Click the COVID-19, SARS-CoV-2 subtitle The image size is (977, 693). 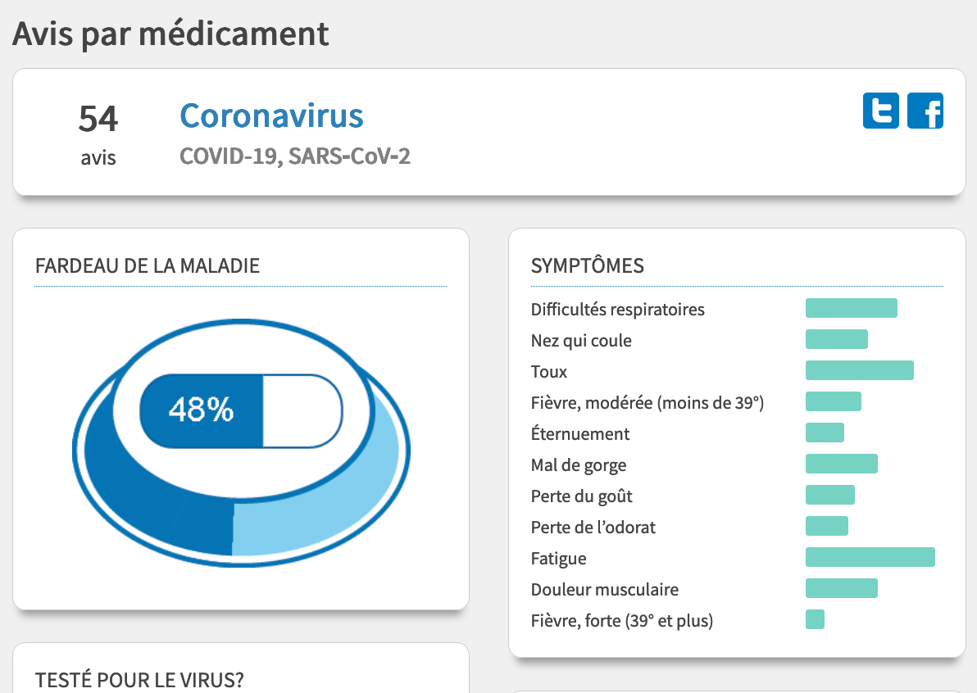tap(295, 156)
